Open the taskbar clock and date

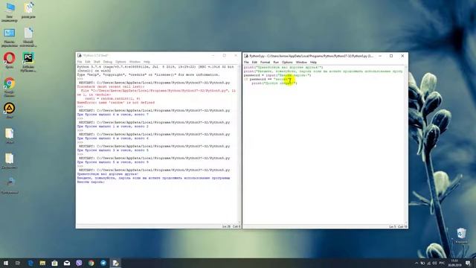coord(454,263)
